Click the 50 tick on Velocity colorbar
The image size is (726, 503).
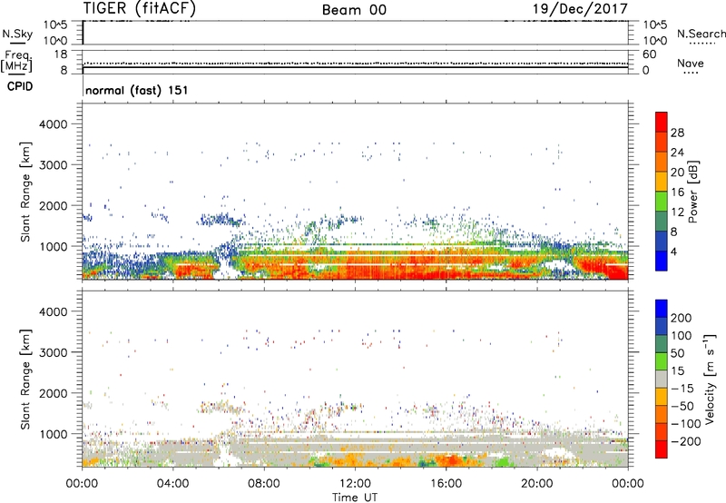coord(677,353)
